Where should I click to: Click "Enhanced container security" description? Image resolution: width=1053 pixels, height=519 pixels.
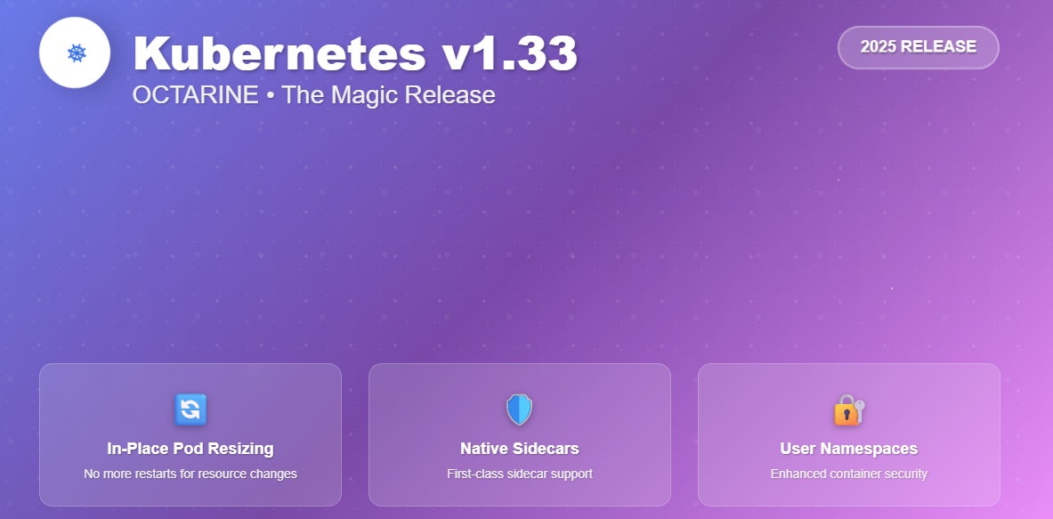pyautogui.click(x=849, y=474)
